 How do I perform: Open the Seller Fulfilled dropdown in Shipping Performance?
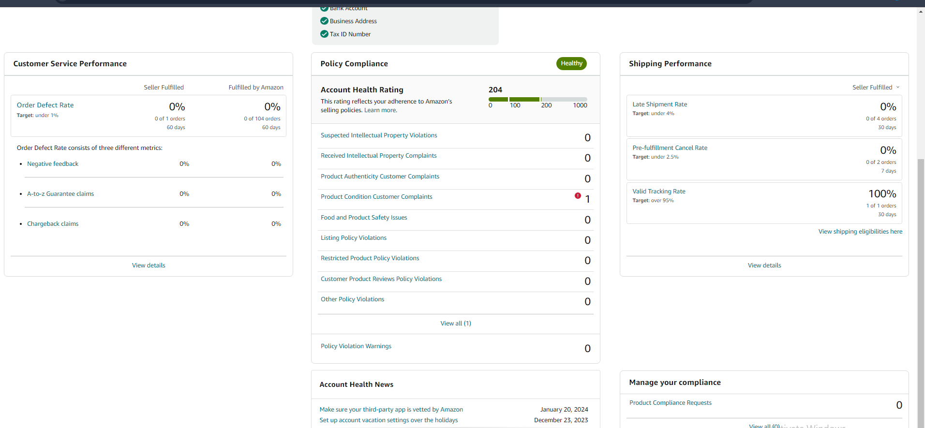[x=876, y=87]
